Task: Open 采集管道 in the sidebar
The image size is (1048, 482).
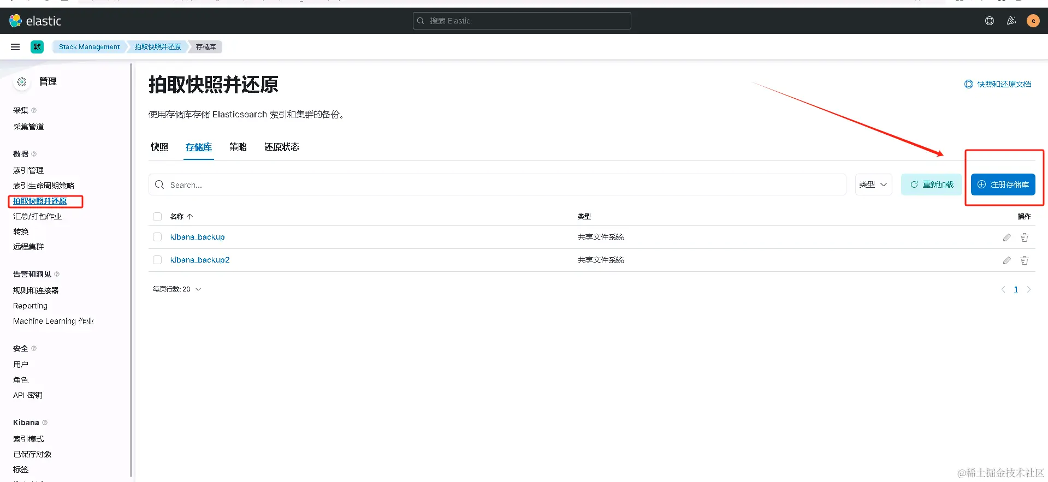Action: pyautogui.click(x=28, y=127)
